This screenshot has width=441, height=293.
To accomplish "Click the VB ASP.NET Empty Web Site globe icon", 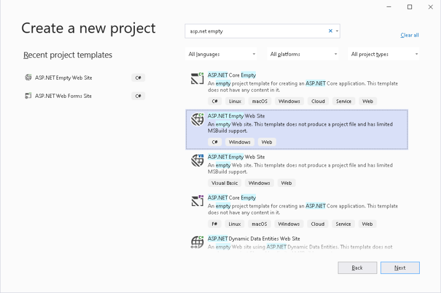I will [x=198, y=160].
